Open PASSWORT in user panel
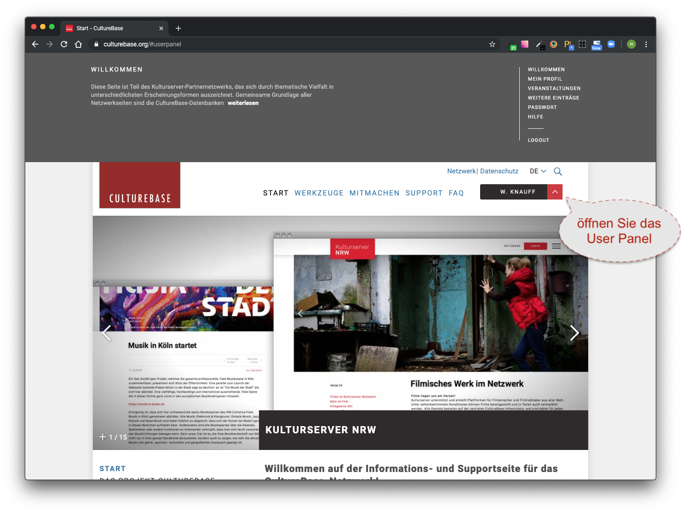681x513 pixels. coord(542,107)
